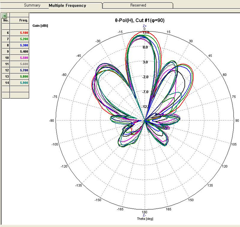Click row number 14 cell
Image resolution: width=240 pixels, height=227 pixels.
tap(6, 83)
